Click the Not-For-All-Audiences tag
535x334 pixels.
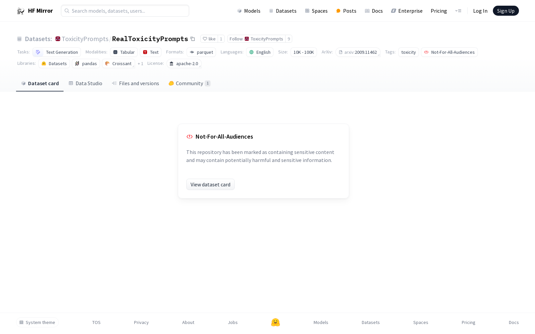pos(449,52)
